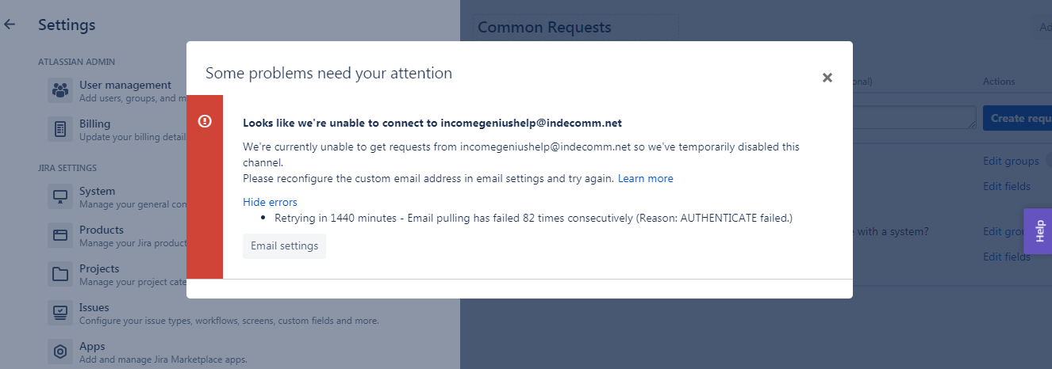The image size is (1052, 369).
Task: Collapse details with Hide errors
Action: (x=270, y=202)
